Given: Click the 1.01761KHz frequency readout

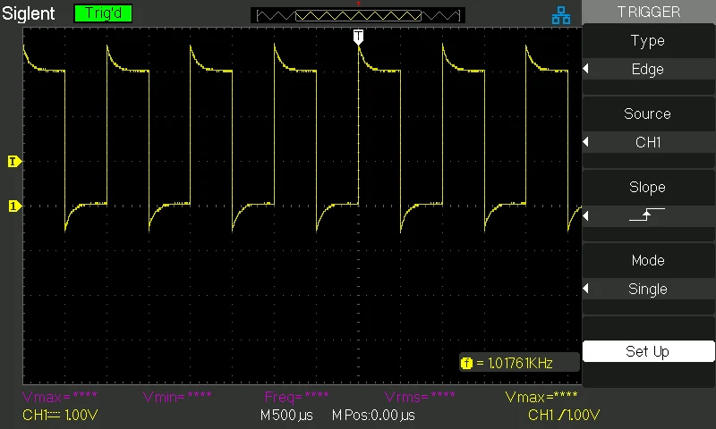Looking at the screenshot, I should tap(520, 364).
